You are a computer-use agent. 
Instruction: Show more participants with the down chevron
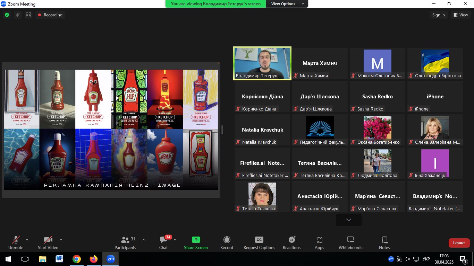click(349, 220)
